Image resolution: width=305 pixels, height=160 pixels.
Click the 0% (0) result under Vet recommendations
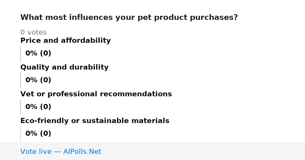coord(38,107)
